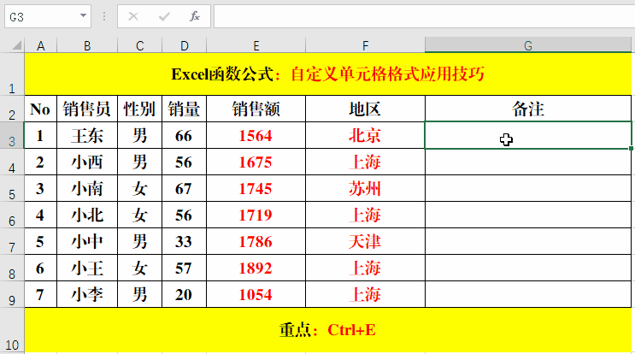Image resolution: width=635 pixels, height=354 pixels.
Task: Select row 7 header
Action: [x=12, y=241]
